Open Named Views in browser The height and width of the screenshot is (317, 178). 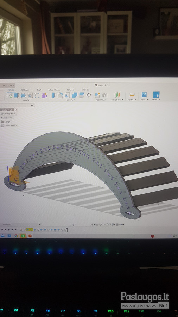7,118
